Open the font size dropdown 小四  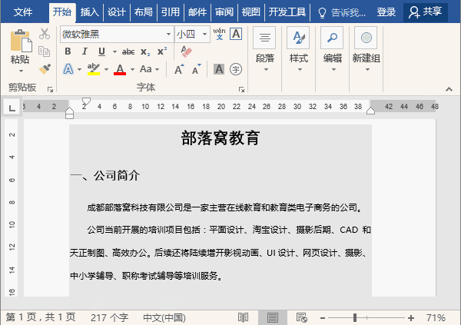pos(204,34)
